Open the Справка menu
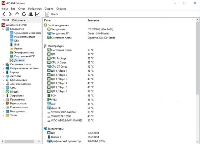Screen dimensions: 200x144 pos(61,9)
